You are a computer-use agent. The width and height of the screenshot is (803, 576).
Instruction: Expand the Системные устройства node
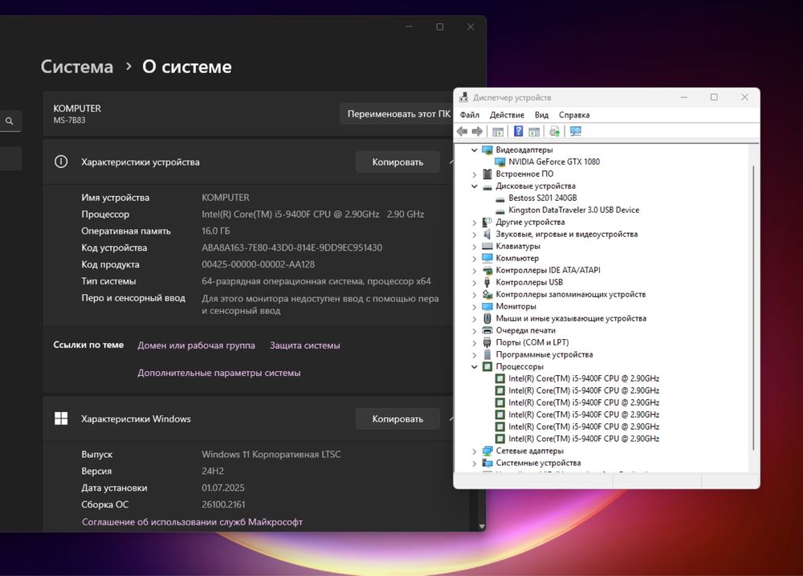[x=475, y=464]
